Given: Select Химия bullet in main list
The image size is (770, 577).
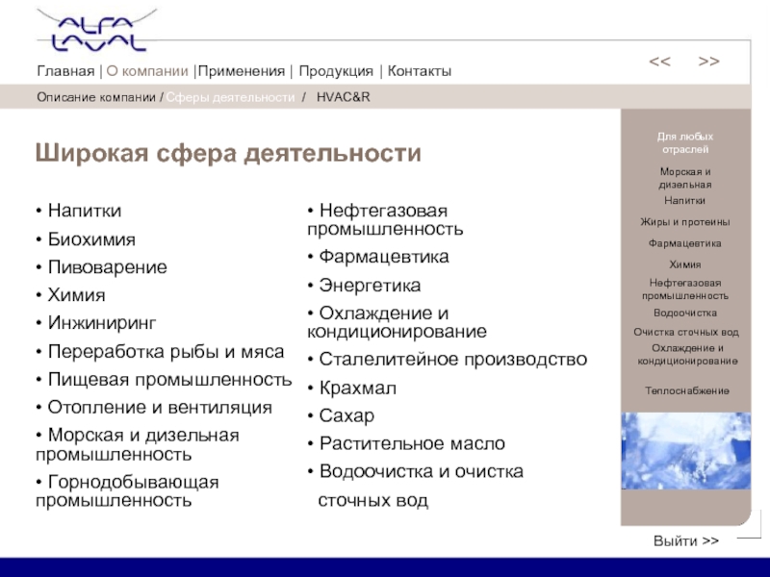Looking at the screenshot, I should pyautogui.click(x=70, y=295).
